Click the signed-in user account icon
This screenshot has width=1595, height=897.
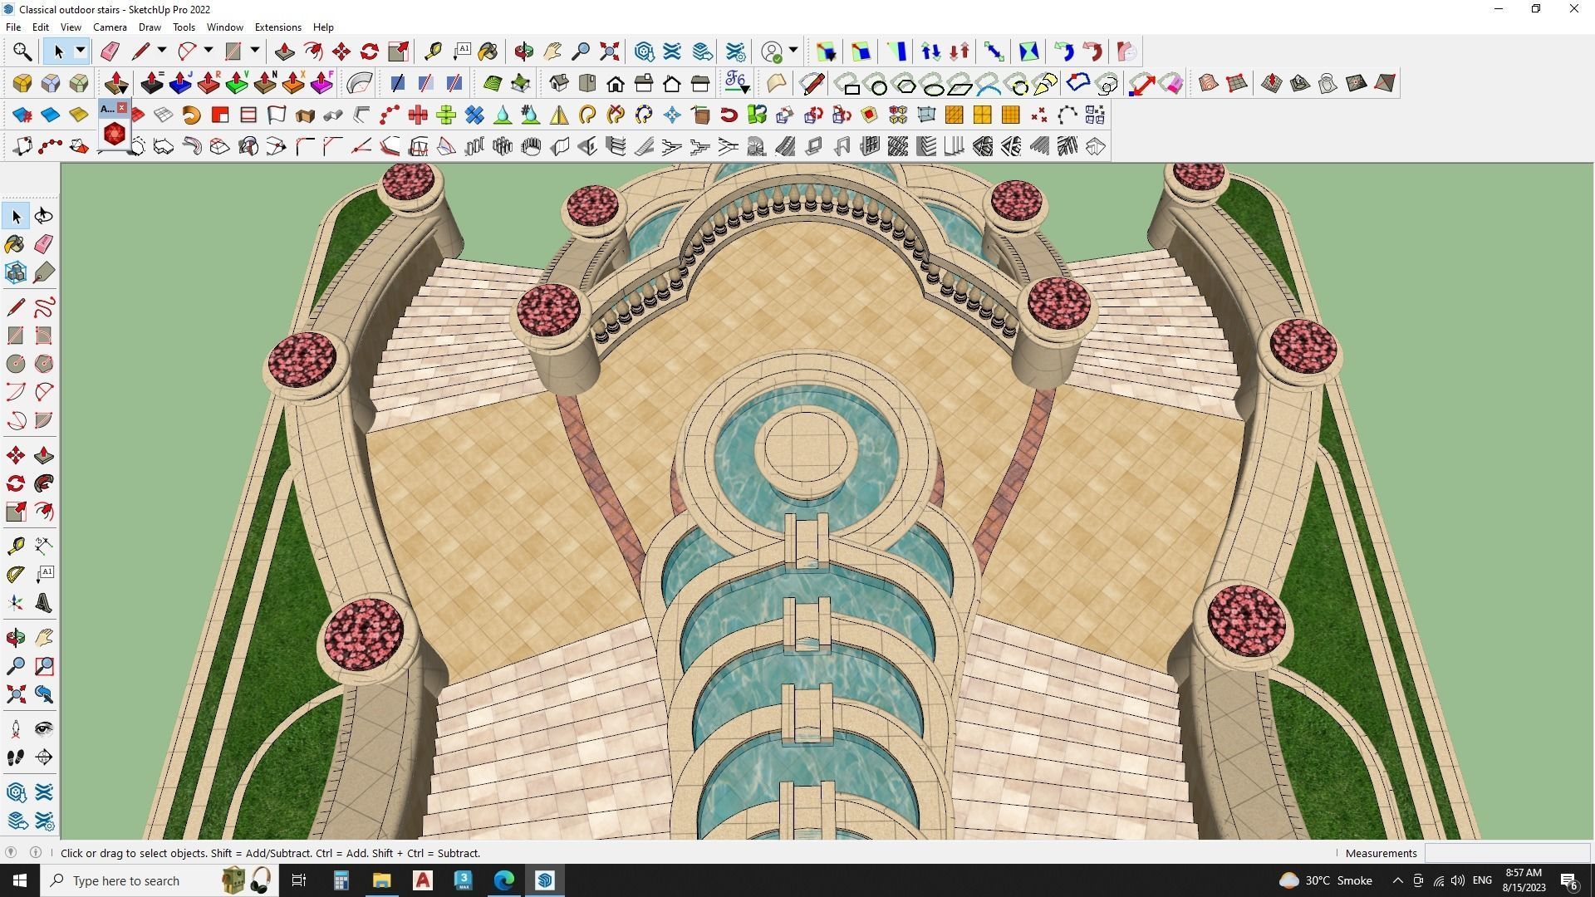(x=772, y=51)
